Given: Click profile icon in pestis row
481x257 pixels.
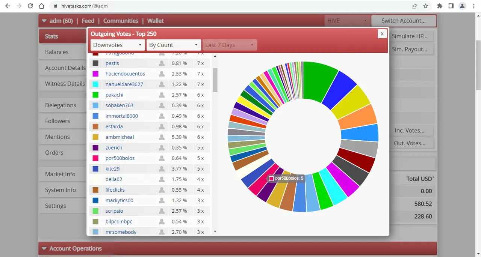Looking at the screenshot, I should point(162,63).
